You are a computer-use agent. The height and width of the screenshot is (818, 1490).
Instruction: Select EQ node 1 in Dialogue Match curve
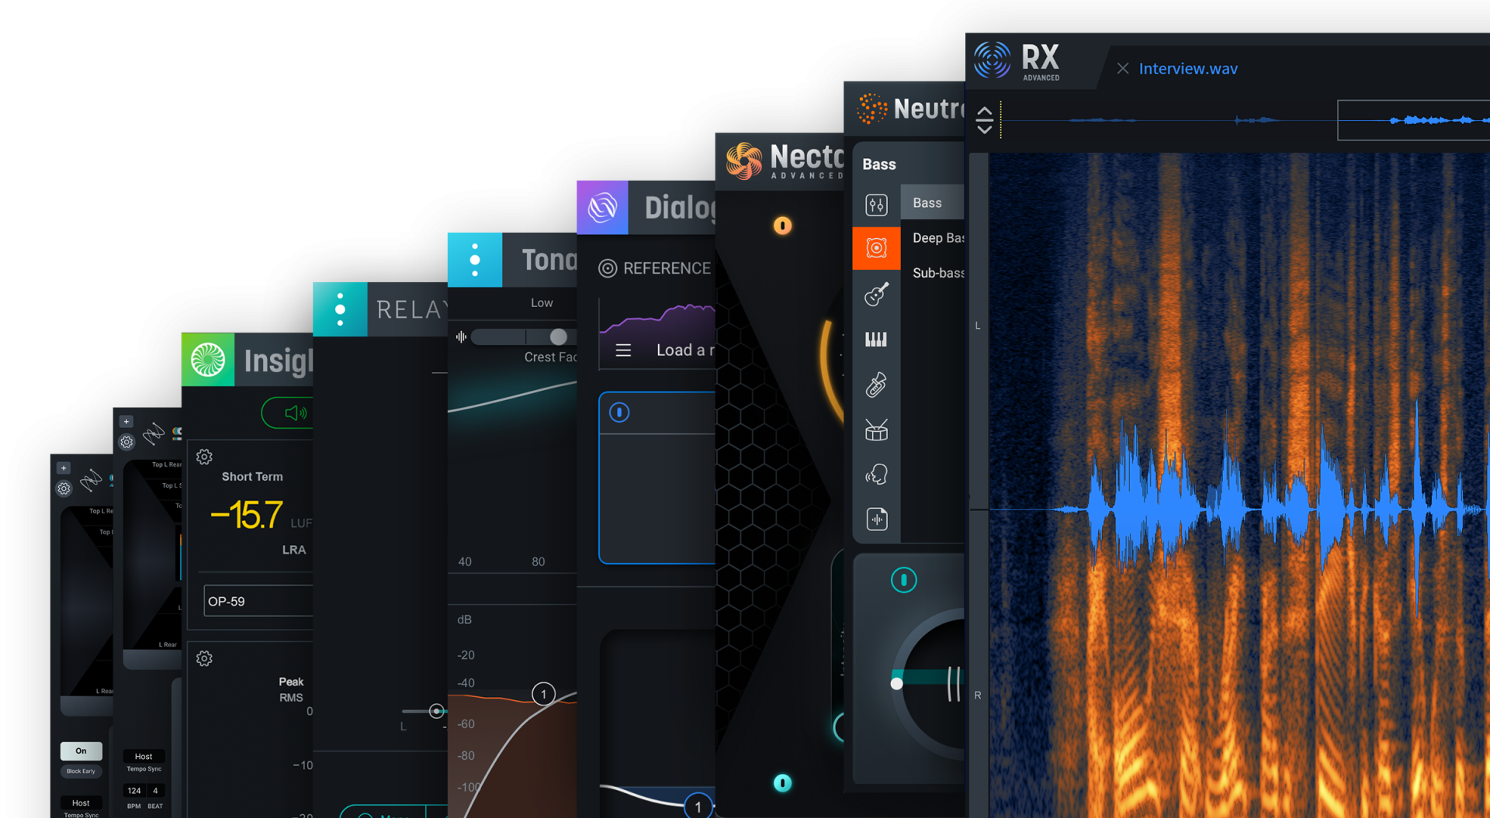click(698, 806)
